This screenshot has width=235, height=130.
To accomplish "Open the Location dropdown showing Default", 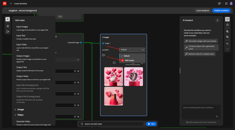I will point(132,50).
